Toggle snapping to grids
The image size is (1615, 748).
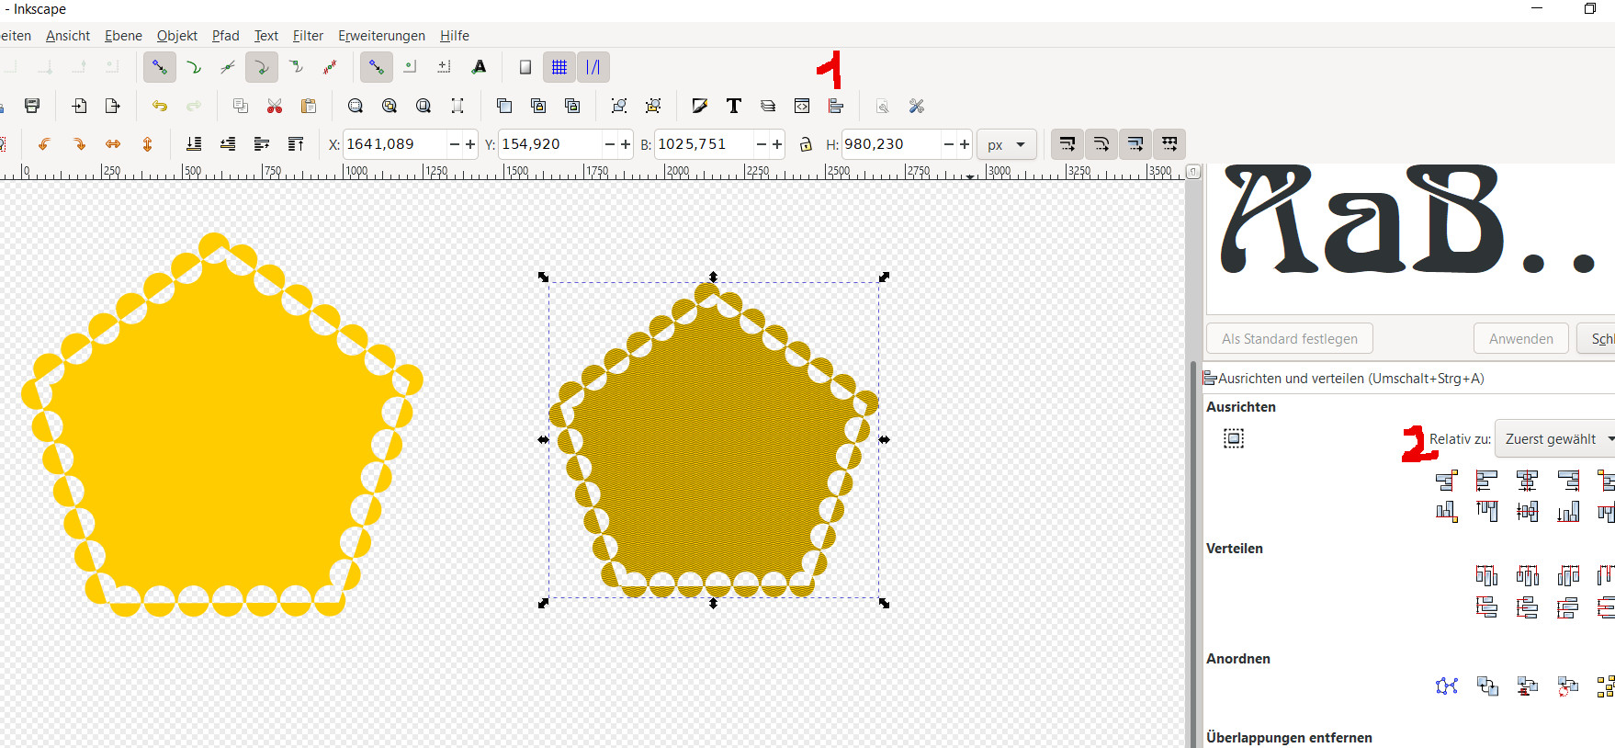(559, 67)
